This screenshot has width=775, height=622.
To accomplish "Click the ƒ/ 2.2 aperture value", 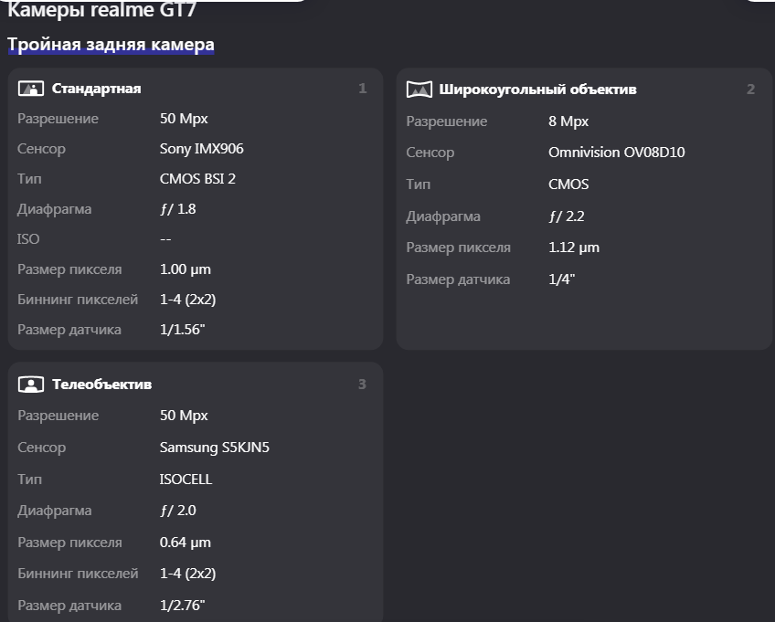I will [568, 216].
